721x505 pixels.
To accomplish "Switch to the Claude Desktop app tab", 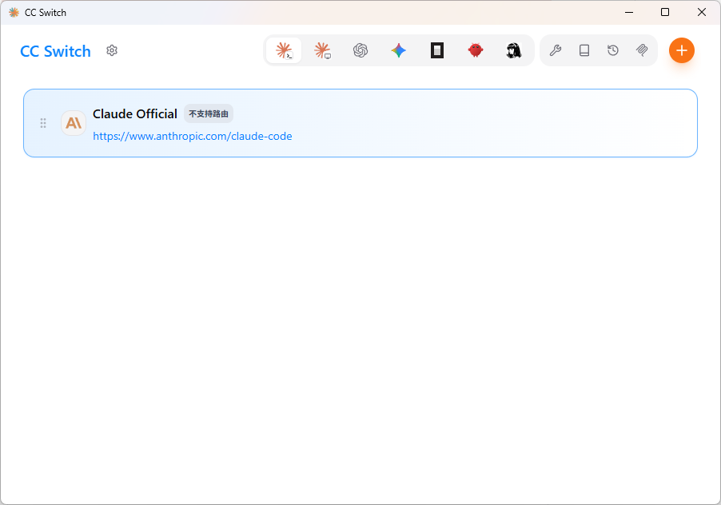I will [322, 50].
